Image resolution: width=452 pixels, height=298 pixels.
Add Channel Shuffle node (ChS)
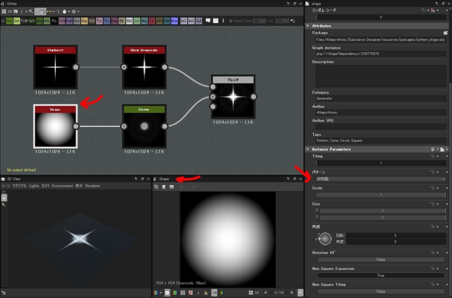click(92, 21)
